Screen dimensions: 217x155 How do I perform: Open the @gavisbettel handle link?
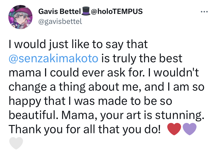pos(60,21)
